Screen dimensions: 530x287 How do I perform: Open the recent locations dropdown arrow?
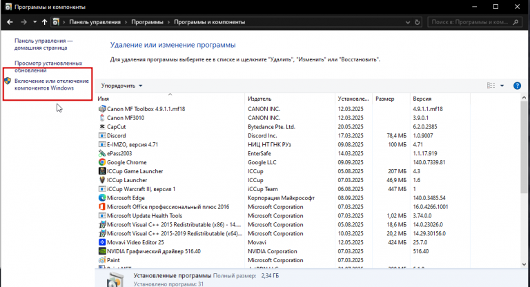tap(35, 22)
